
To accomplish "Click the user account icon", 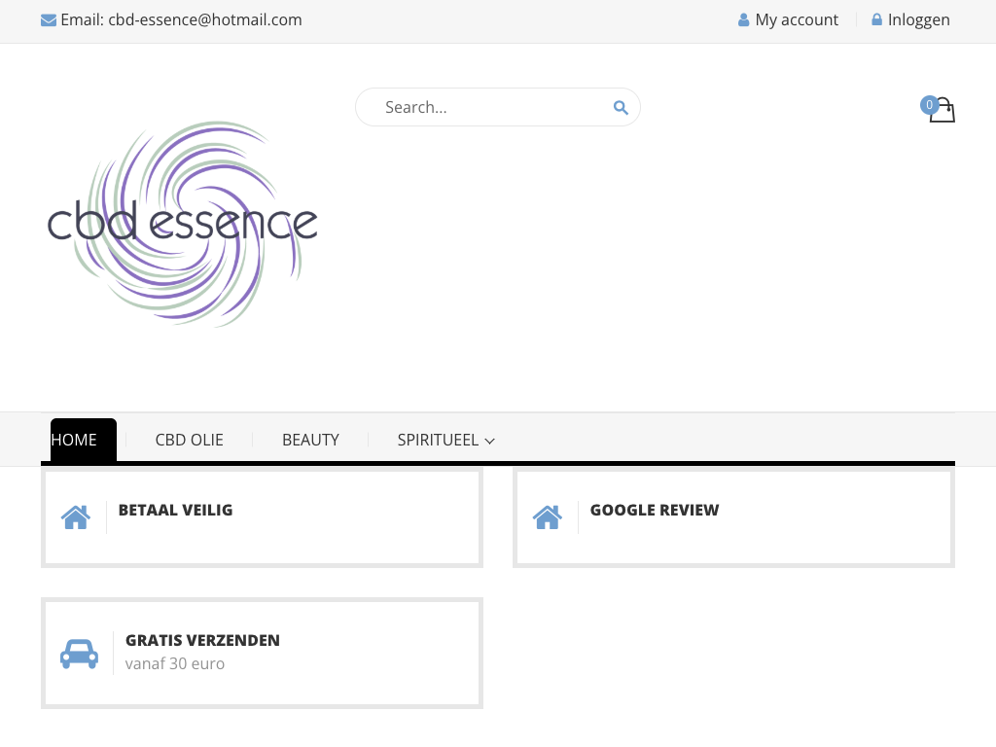I will tap(744, 20).
